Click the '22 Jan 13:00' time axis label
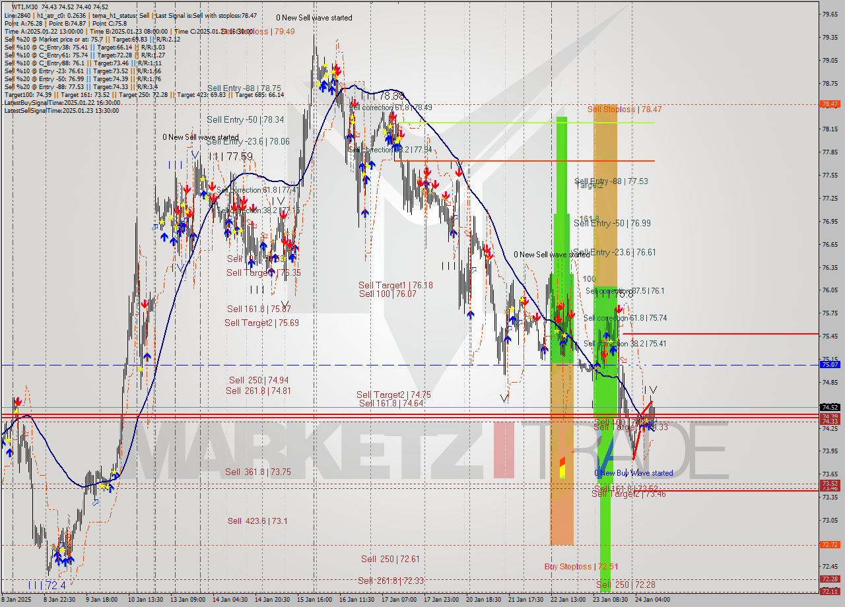Screen dimensions: 845x607 pos(568,600)
